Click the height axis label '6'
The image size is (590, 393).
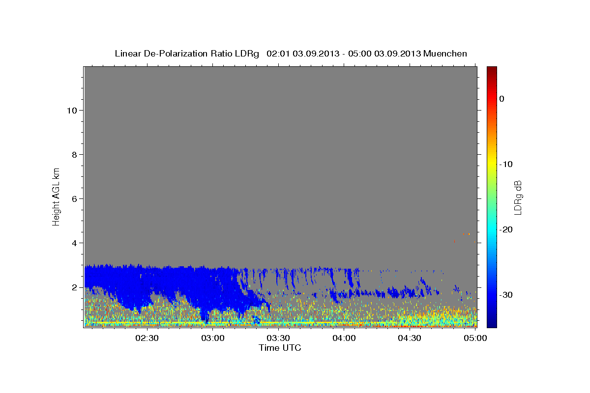coord(75,198)
